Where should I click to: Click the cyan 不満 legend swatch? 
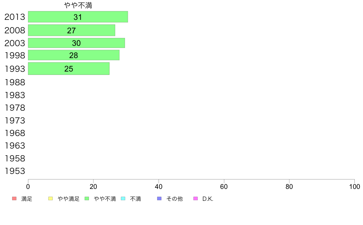[x=123, y=199]
